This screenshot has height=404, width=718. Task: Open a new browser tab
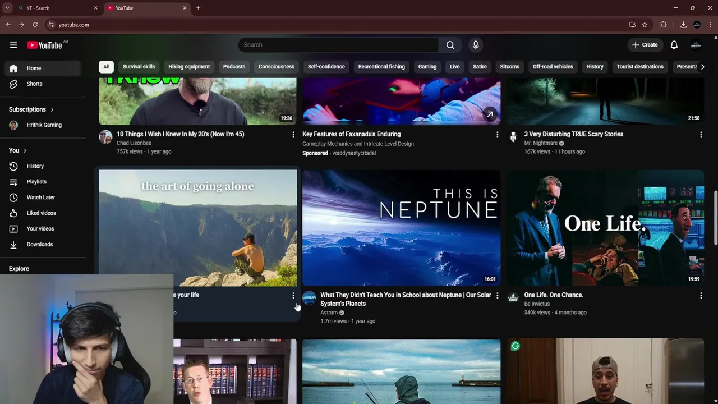[198, 8]
